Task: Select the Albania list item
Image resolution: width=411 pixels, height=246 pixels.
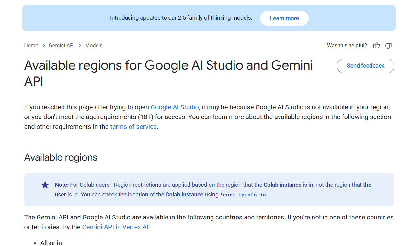Action: pos(51,243)
